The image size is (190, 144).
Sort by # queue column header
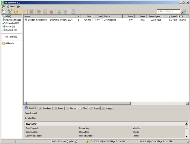78,16
